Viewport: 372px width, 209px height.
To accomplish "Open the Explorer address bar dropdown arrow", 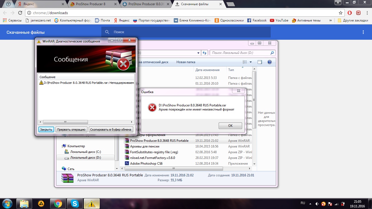I will [198, 53].
